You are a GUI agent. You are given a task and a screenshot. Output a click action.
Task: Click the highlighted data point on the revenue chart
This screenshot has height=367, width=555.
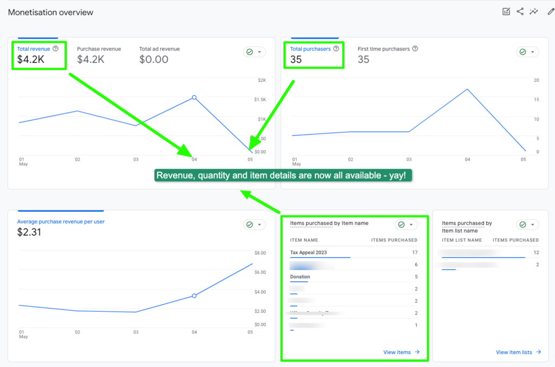click(193, 98)
